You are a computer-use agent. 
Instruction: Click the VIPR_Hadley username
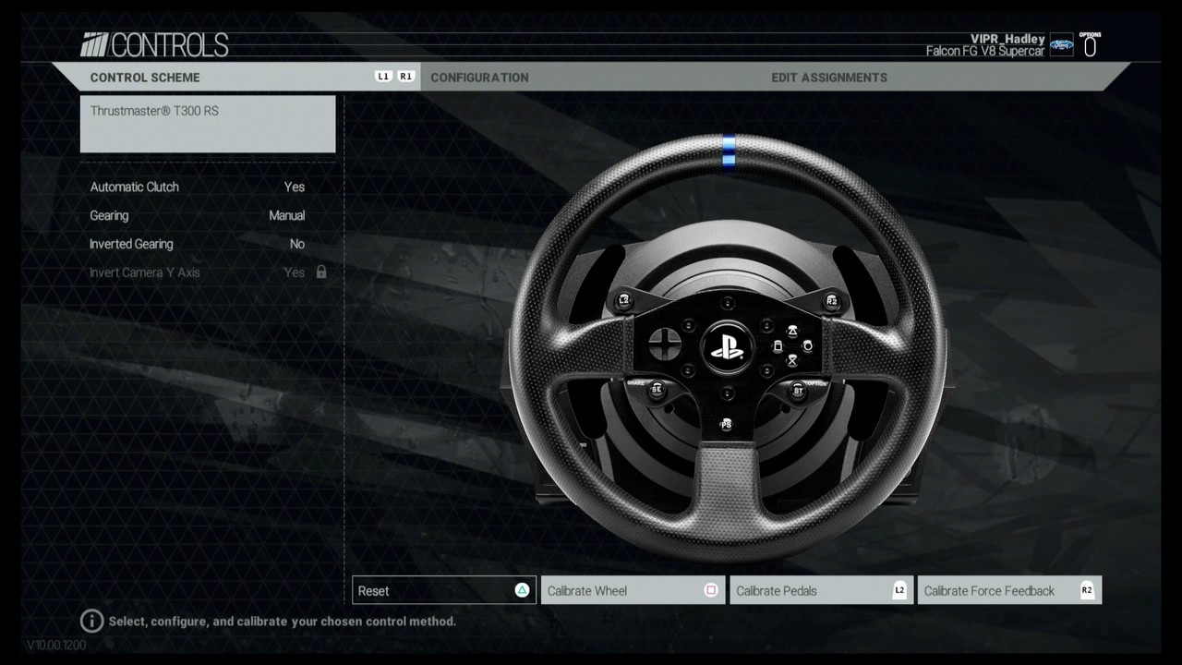click(1007, 39)
